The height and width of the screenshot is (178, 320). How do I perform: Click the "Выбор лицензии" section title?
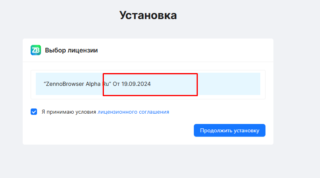point(71,50)
